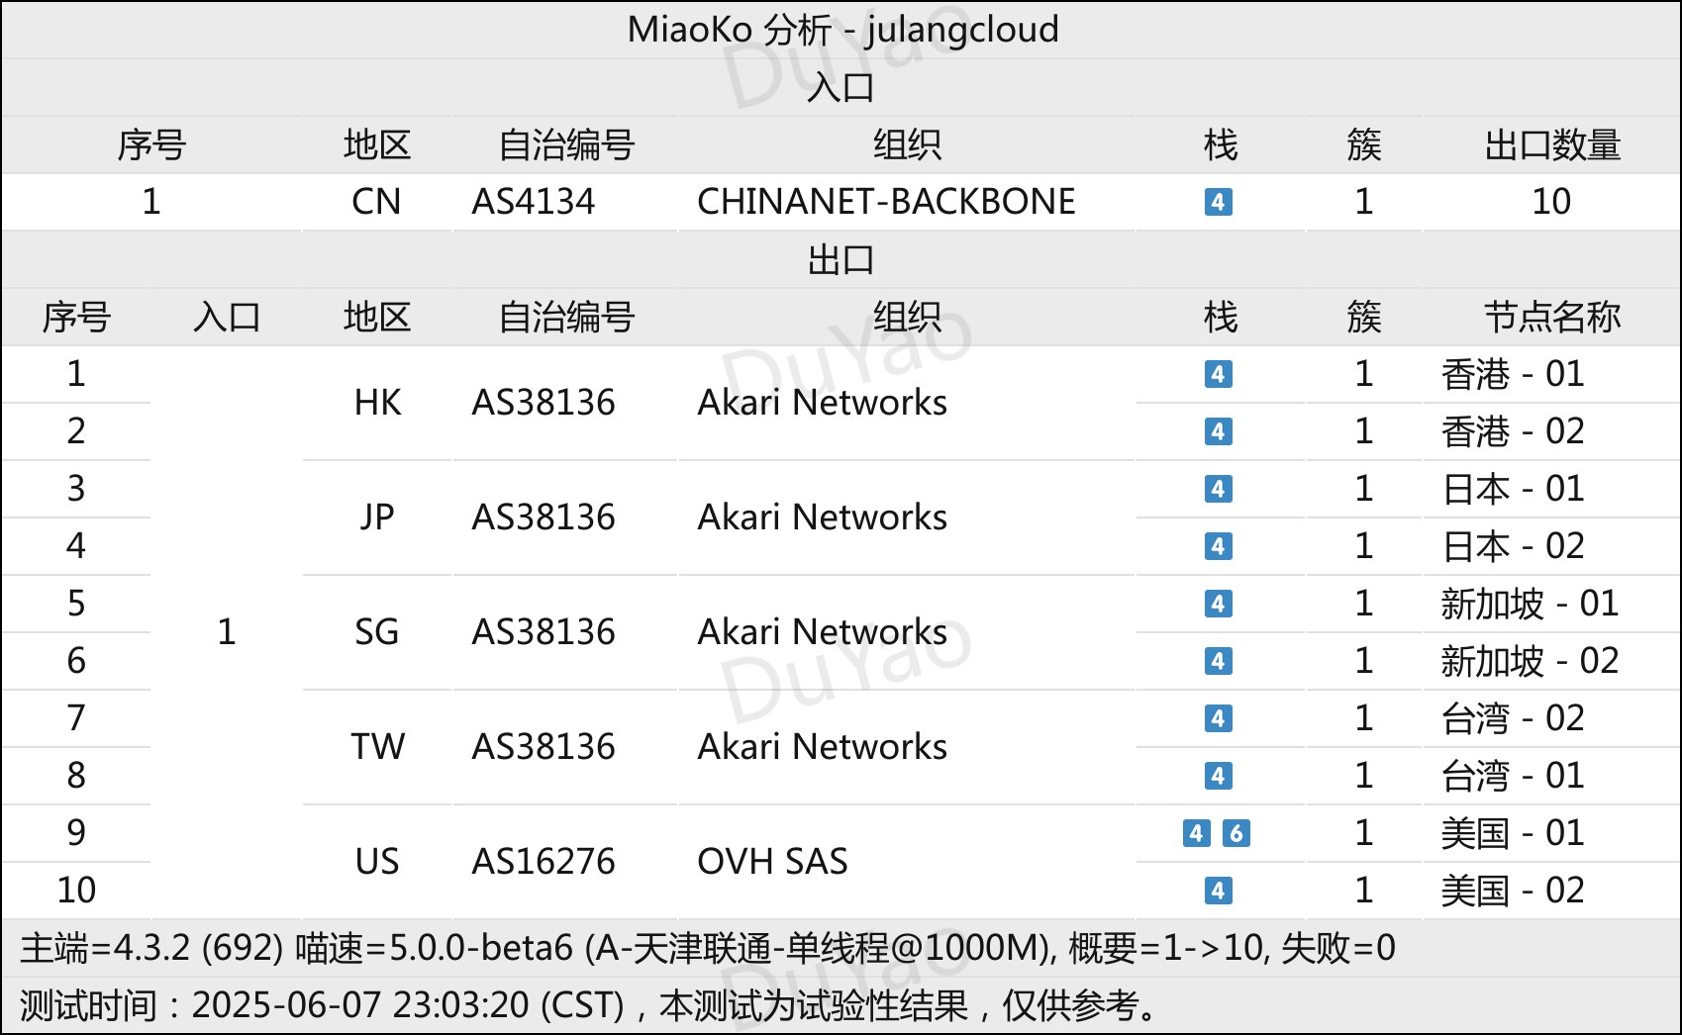The width and height of the screenshot is (1682, 1035).
Task: Click the AS16276 autonomous system number
Action: pyautogui.click(x=543, y=862)
